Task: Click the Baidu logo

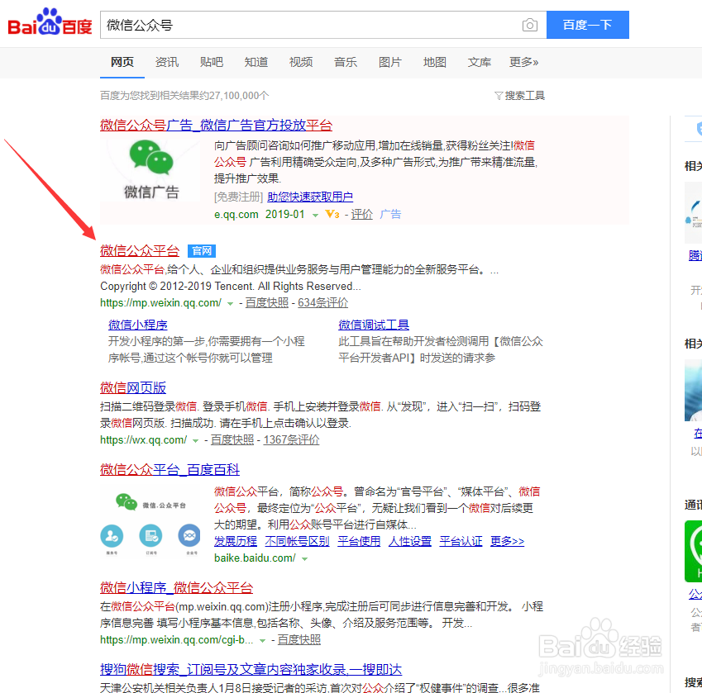Action: pos(50,22)
